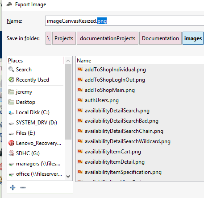204x198 pixels.
Task: Click the Desktop folder icon
Action: click(11, 102)
